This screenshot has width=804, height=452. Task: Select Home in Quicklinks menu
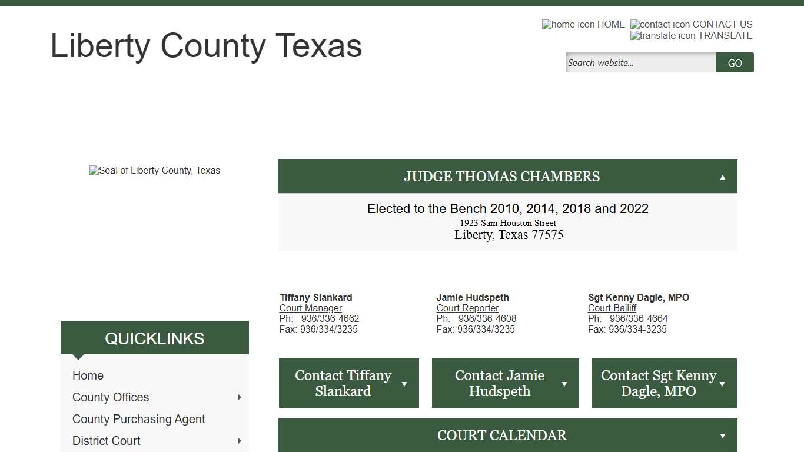88,375
